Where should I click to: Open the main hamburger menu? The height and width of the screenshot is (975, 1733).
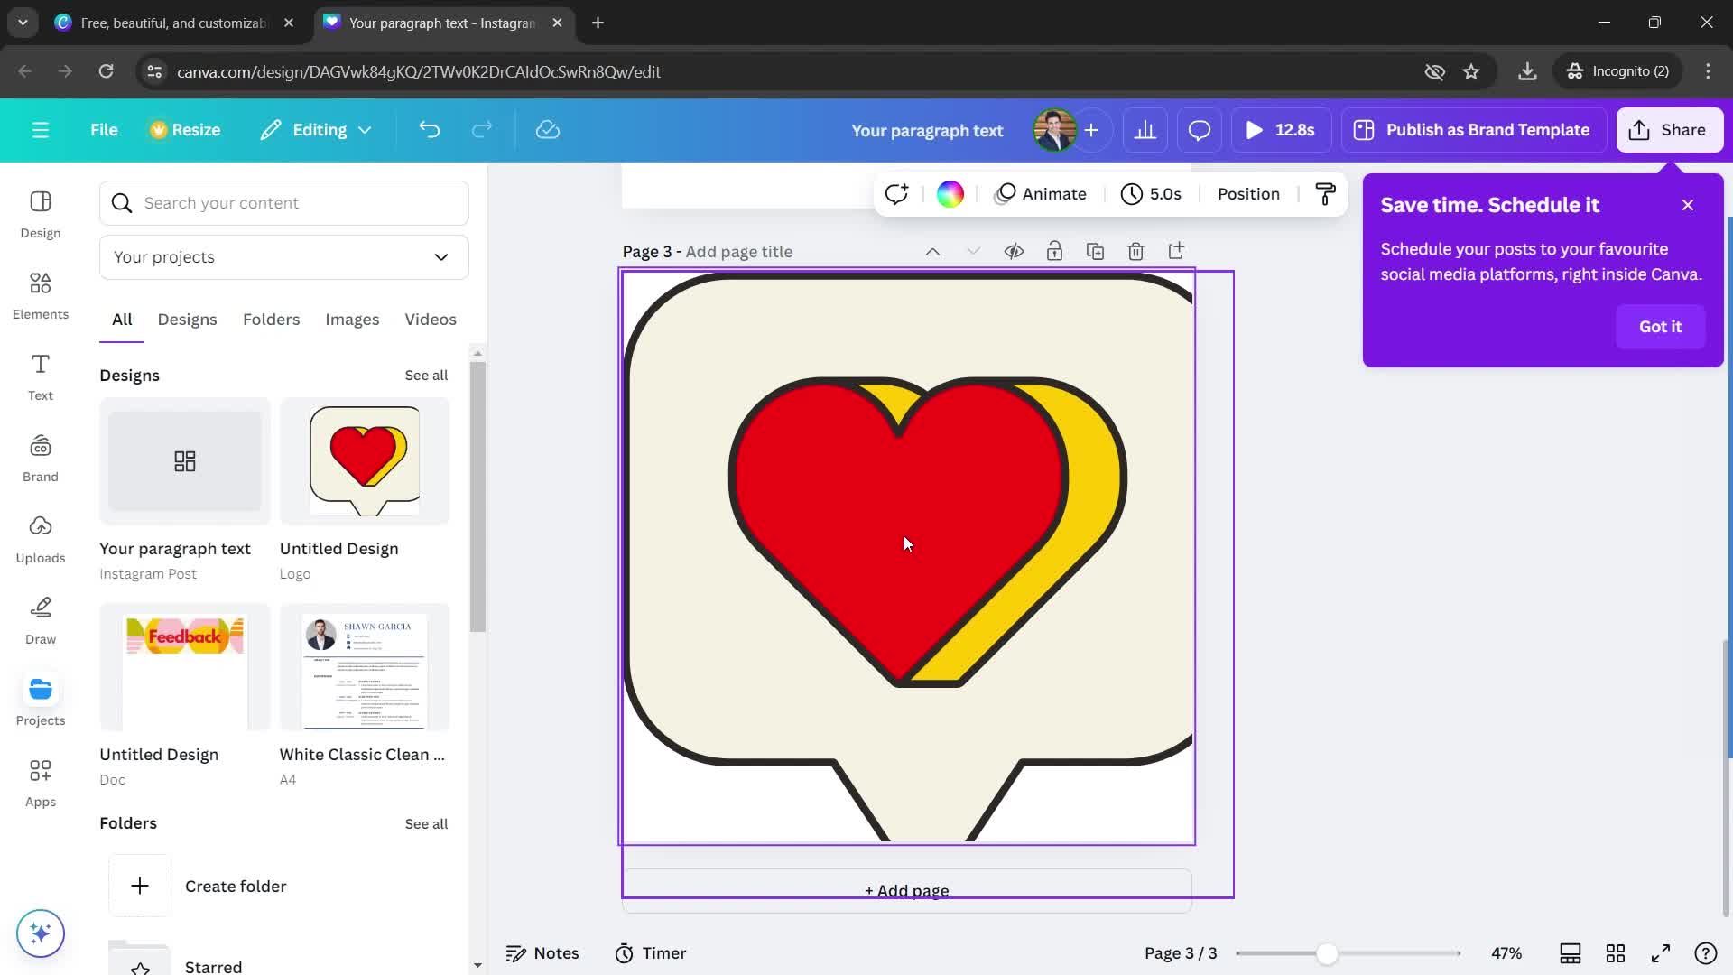click(x=40, y=130)
